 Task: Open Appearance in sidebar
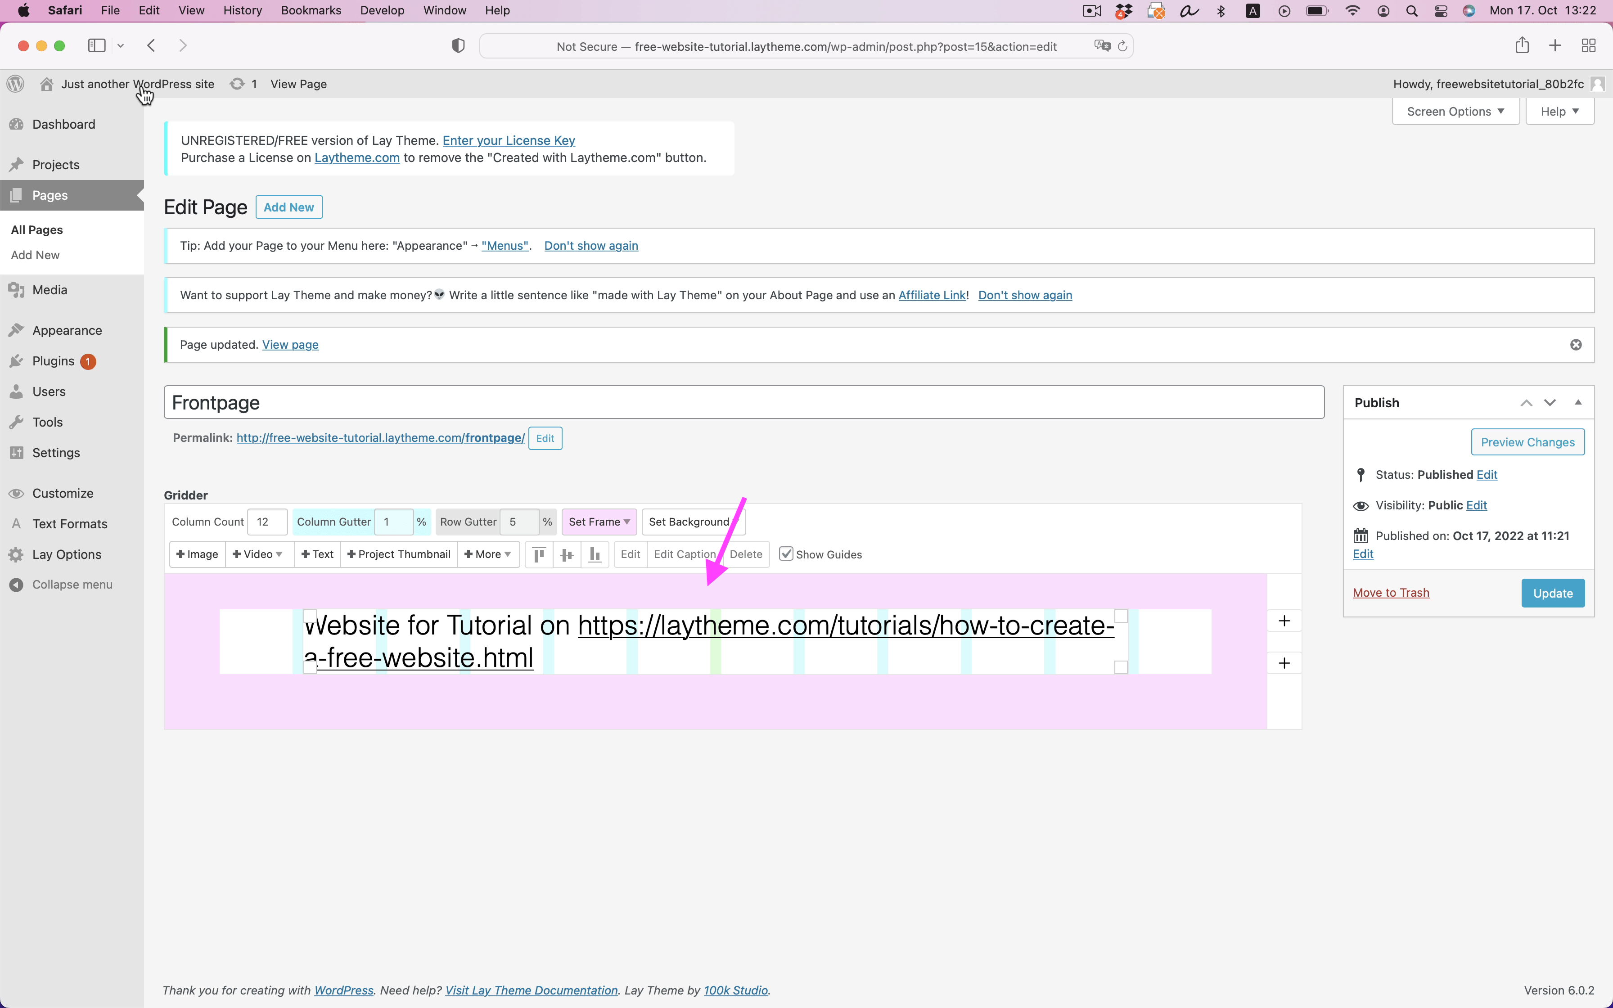pos(67,331)
